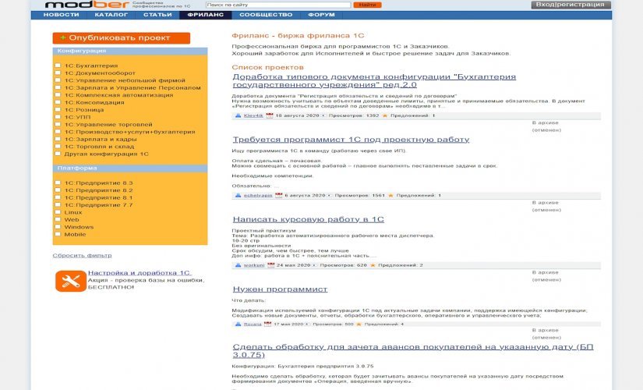Enable the 1С:УПП filter

(58, 117)
